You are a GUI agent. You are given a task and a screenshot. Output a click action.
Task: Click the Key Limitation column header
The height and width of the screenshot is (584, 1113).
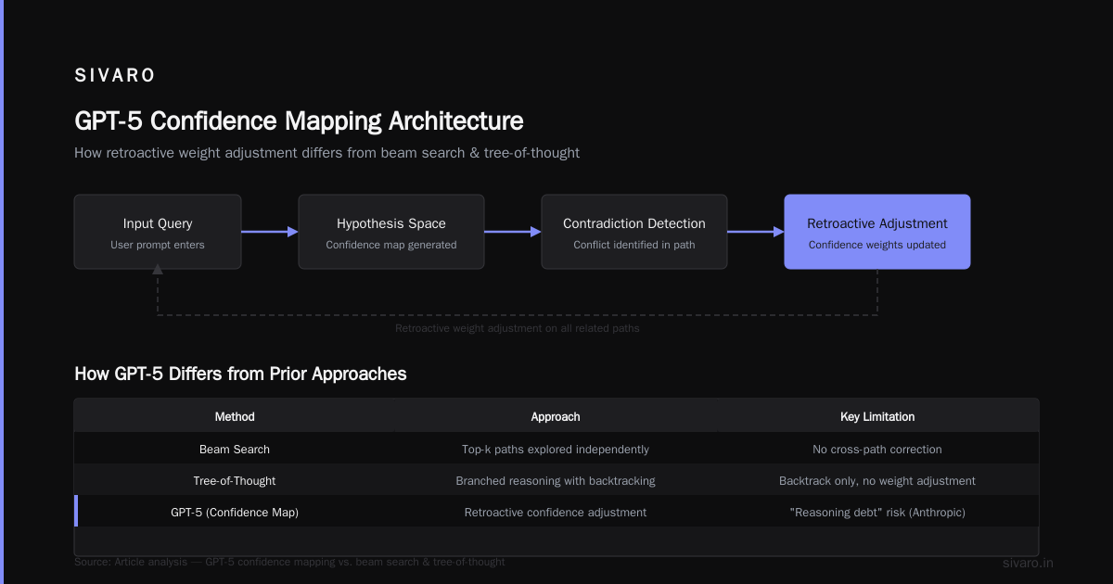click(877, 417)
